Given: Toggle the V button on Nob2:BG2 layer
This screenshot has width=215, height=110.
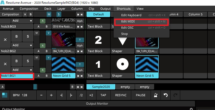Looking at the screenshot, I should point(48,33).
